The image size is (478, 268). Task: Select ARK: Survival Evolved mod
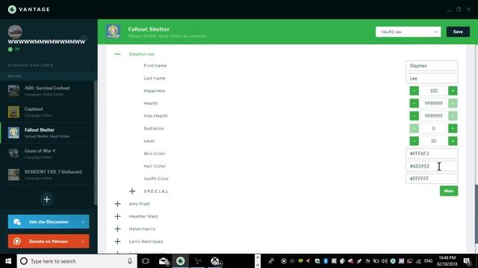coord(48,91)
